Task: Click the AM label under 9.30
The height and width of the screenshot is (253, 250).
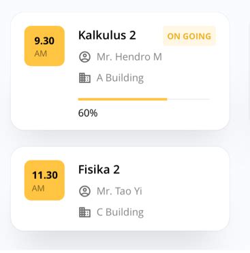Action: coord(41,54)
